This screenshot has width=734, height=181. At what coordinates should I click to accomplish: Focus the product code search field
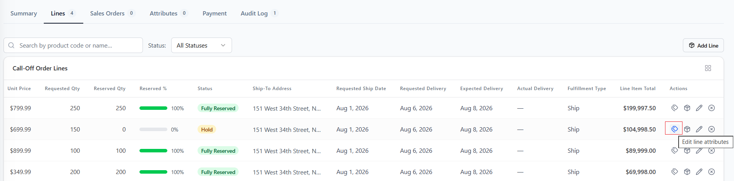pos(73,45)
